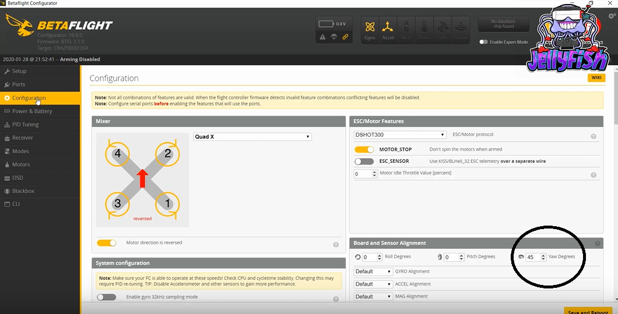The width and height of the screenshot is (618, 314).
Task: Toggle Motor direction is reversed switch
Action: pyautogui.click(x=107, y=243)
